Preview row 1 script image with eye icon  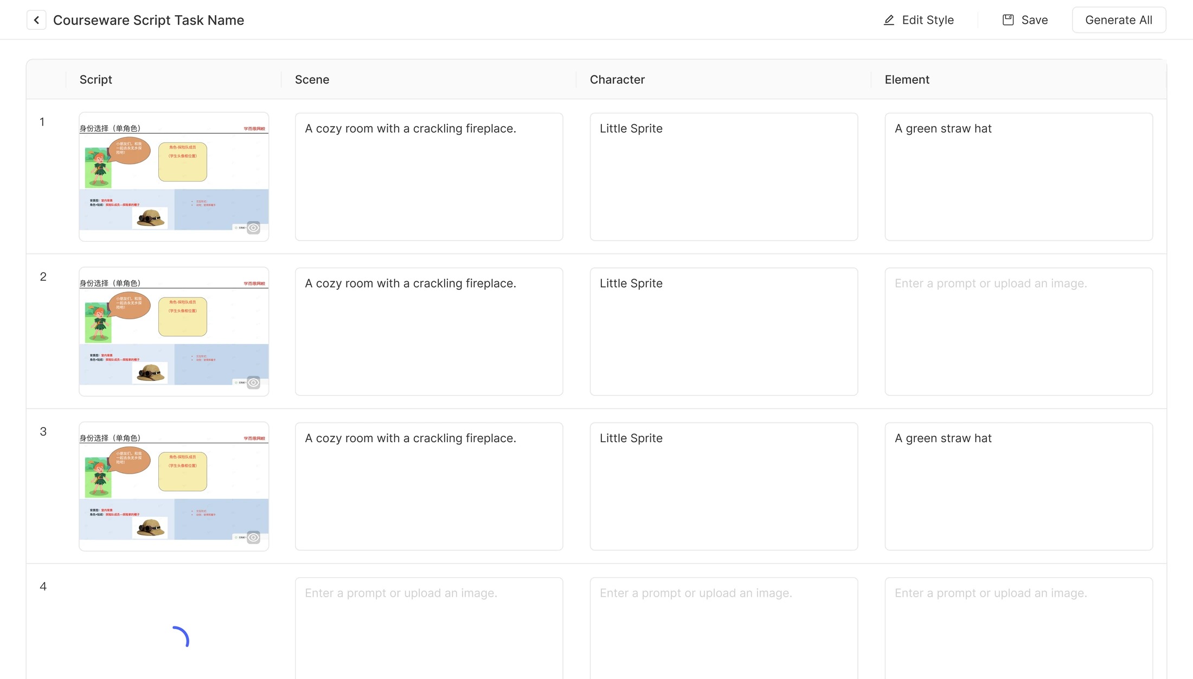253,228
